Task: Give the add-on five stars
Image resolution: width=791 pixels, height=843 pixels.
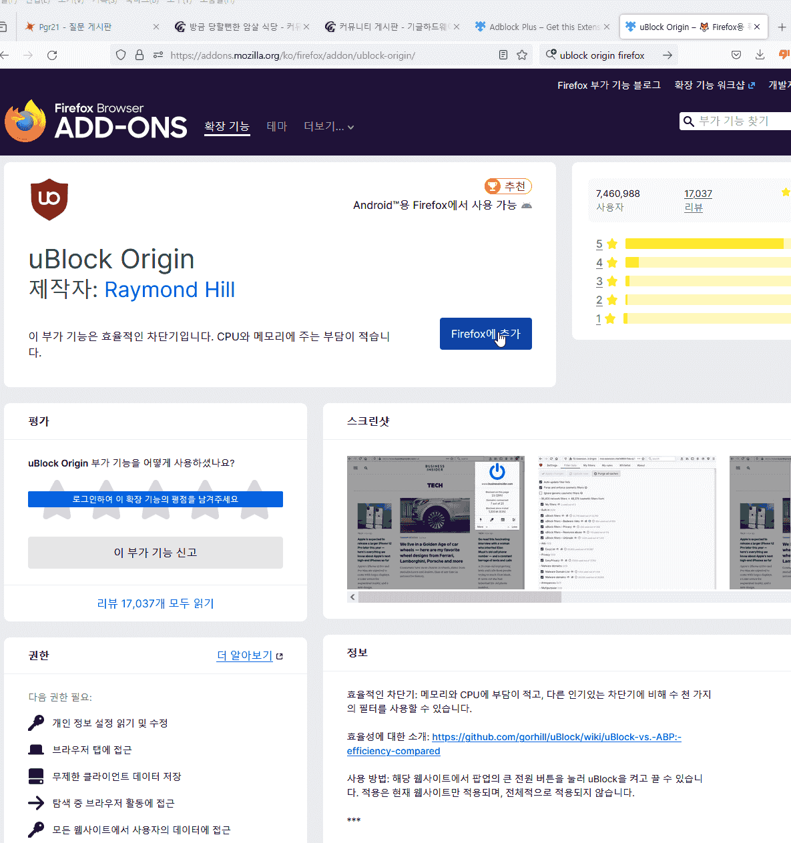Action: [x=256, y=499]
